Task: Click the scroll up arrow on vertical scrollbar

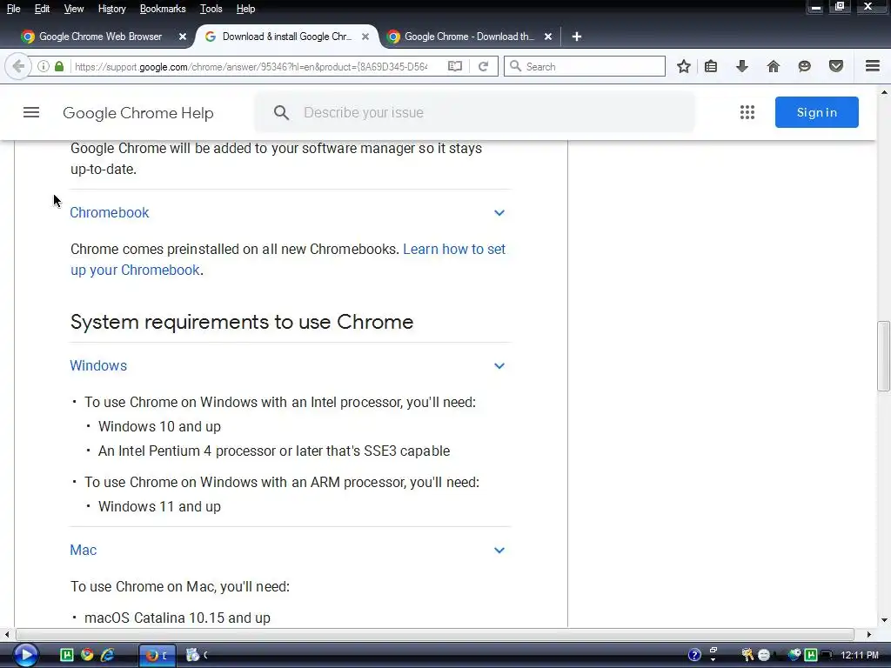Action: pos(883,92)
